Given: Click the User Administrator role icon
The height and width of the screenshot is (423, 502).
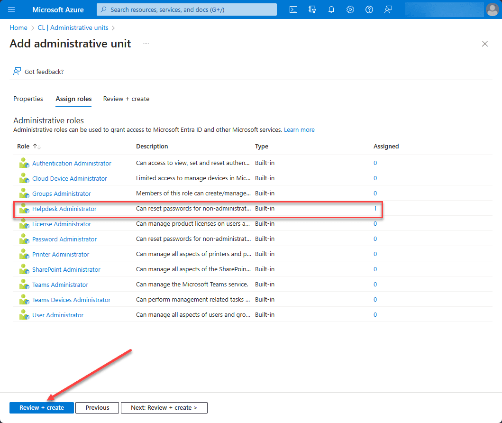Looking at the screenshot, I should [24, 315].
